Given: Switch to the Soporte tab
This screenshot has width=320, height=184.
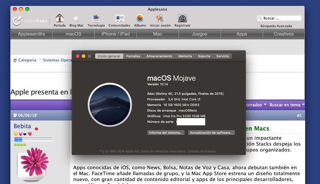Looking at the screenshot, I should point(204,56).
